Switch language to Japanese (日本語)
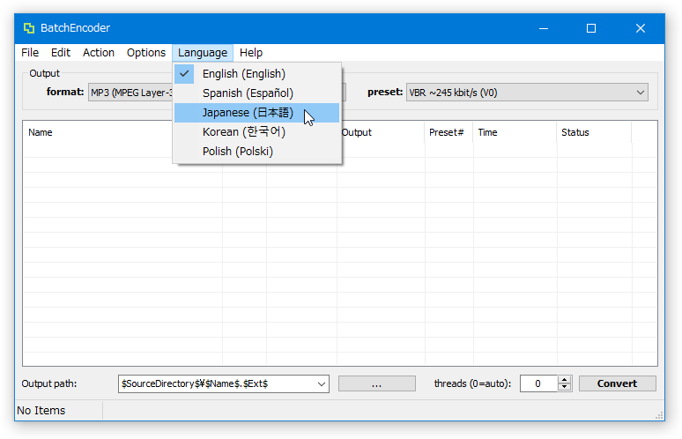The width and height of the screenshot is (682, 439). click(x=256, y=113)
